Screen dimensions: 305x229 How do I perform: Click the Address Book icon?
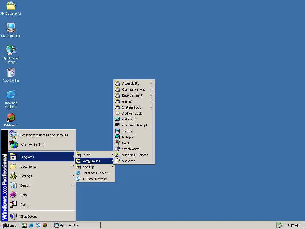(x=117, y=113)
